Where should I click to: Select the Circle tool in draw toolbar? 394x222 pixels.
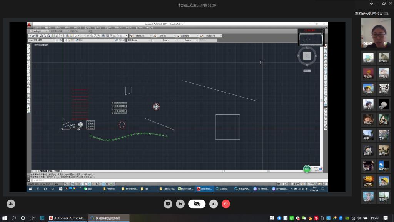coord(28,67)
